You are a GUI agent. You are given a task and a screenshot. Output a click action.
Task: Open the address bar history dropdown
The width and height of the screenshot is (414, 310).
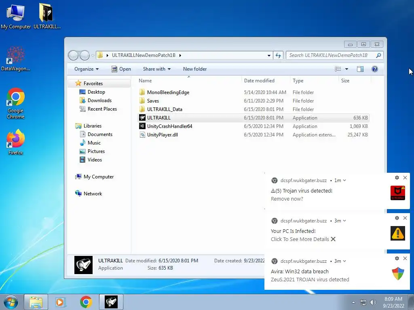tap(269, 55)
